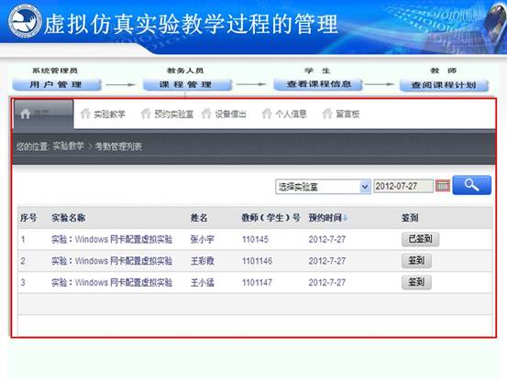Click the house icon beside 设备借出
The image size is (507, 380).
coord(206,114)
